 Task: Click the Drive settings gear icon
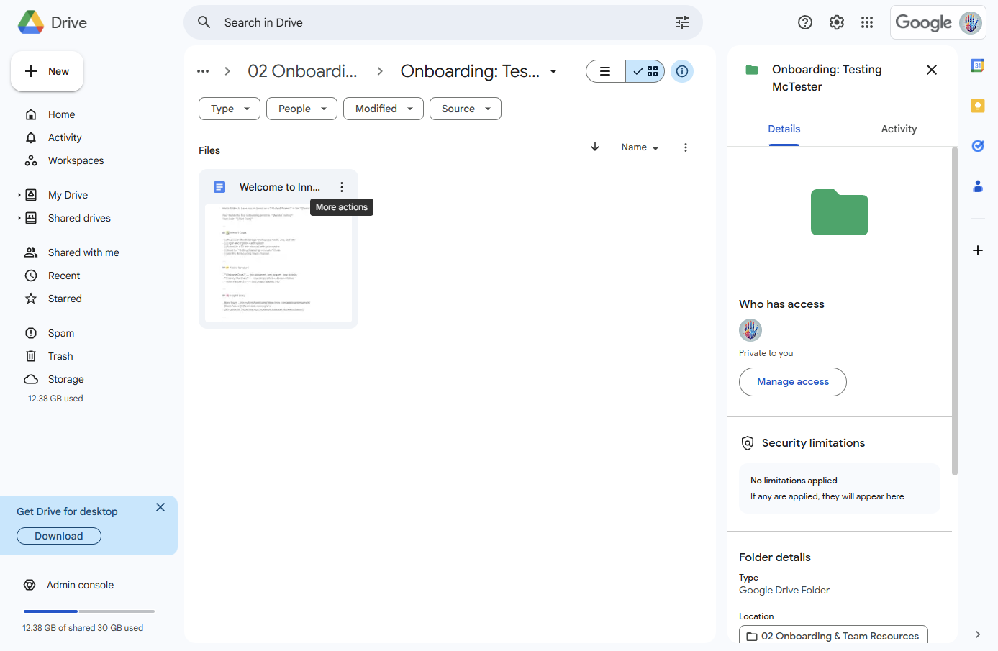[x=836, y=22]
